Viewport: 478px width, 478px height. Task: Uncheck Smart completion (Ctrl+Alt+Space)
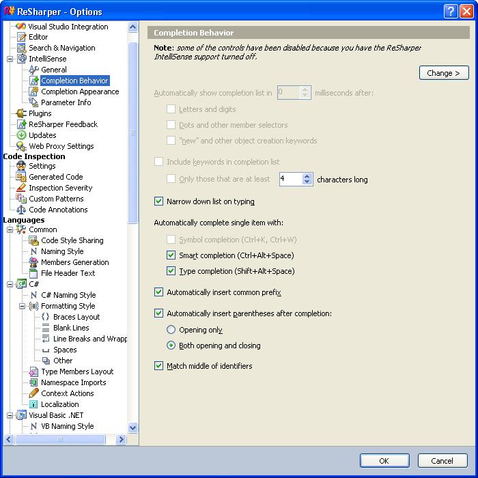click(171, 255)
